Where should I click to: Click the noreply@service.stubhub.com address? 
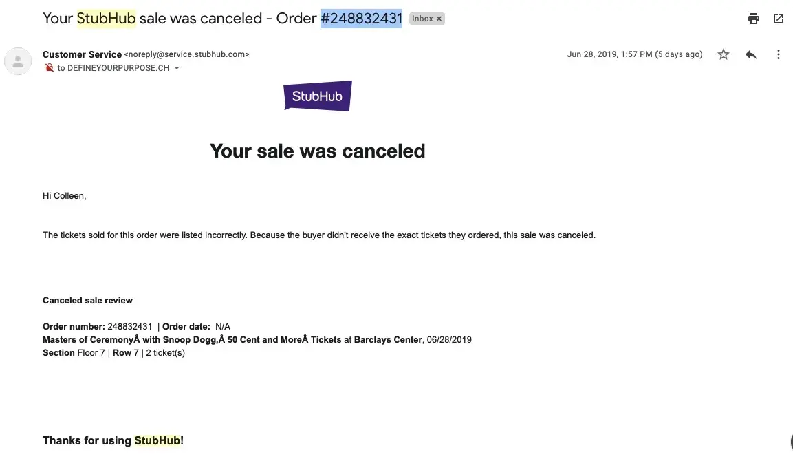[x=186, y=54]
